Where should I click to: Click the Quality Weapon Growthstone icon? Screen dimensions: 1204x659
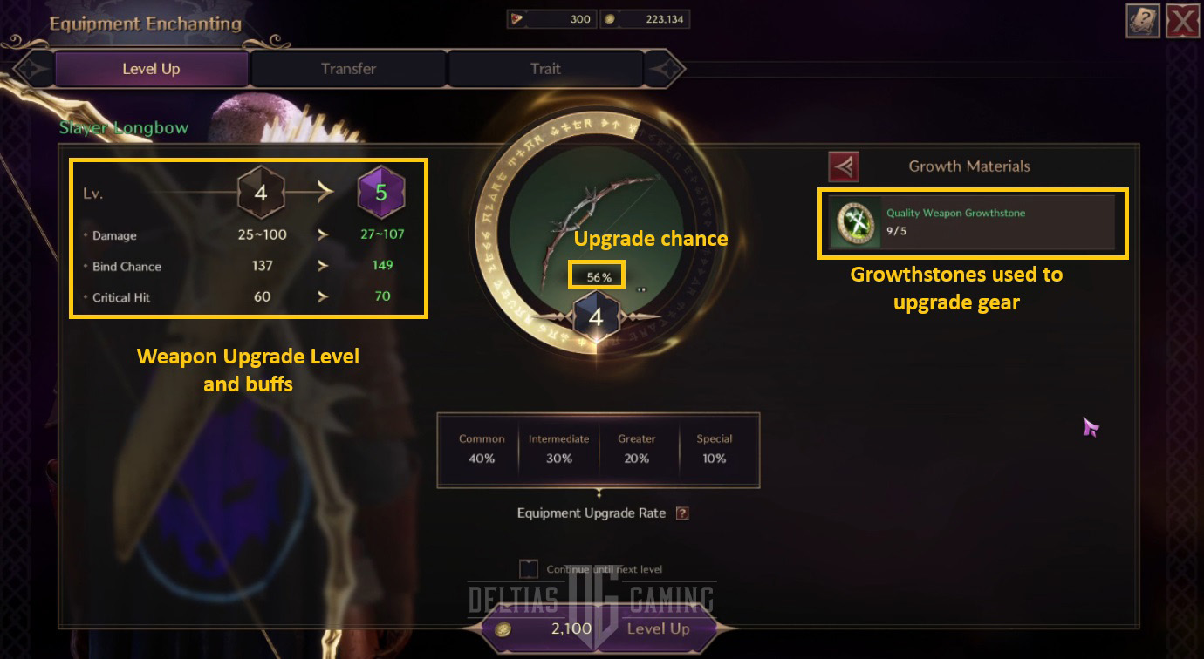pyautogui.click(x=853, y=222)
